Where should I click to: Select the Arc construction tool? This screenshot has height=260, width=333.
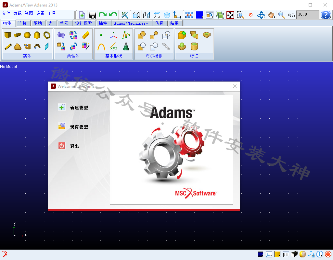click(x=101, y=47)
